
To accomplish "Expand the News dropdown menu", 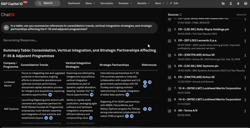I will [90, 3].
